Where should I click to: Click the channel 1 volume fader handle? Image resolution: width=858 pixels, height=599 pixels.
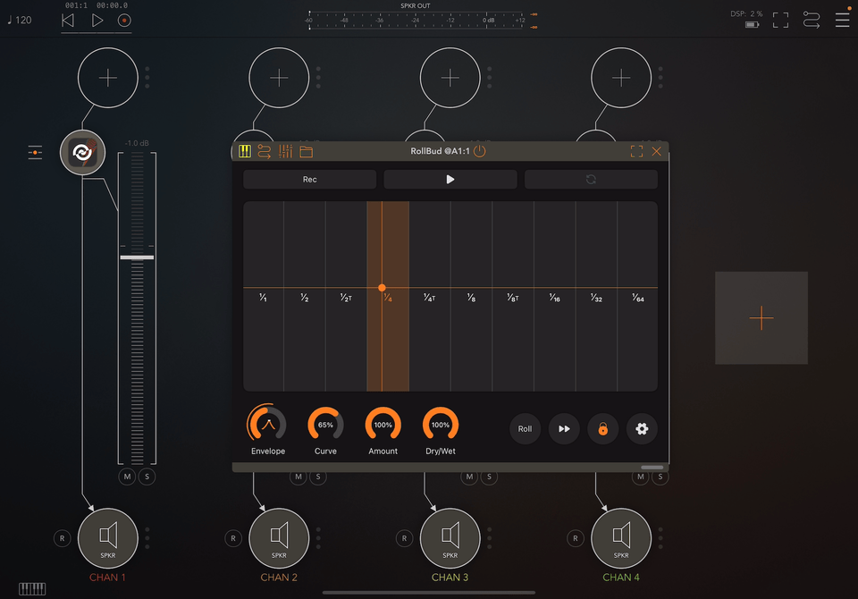[x=137, y=257]
